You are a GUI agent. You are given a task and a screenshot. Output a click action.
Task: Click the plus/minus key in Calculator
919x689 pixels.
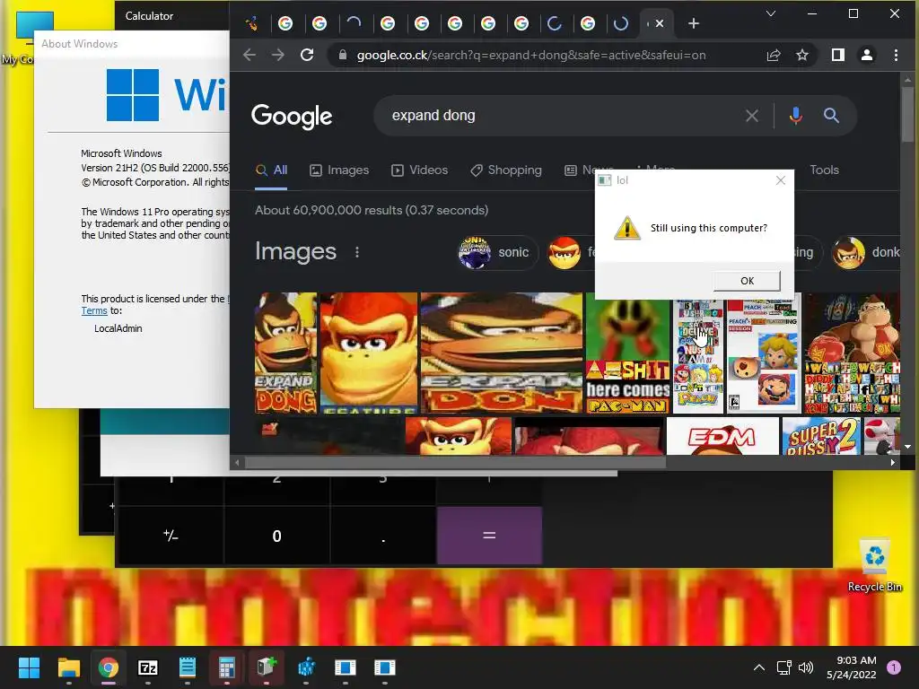click(171, 536)
